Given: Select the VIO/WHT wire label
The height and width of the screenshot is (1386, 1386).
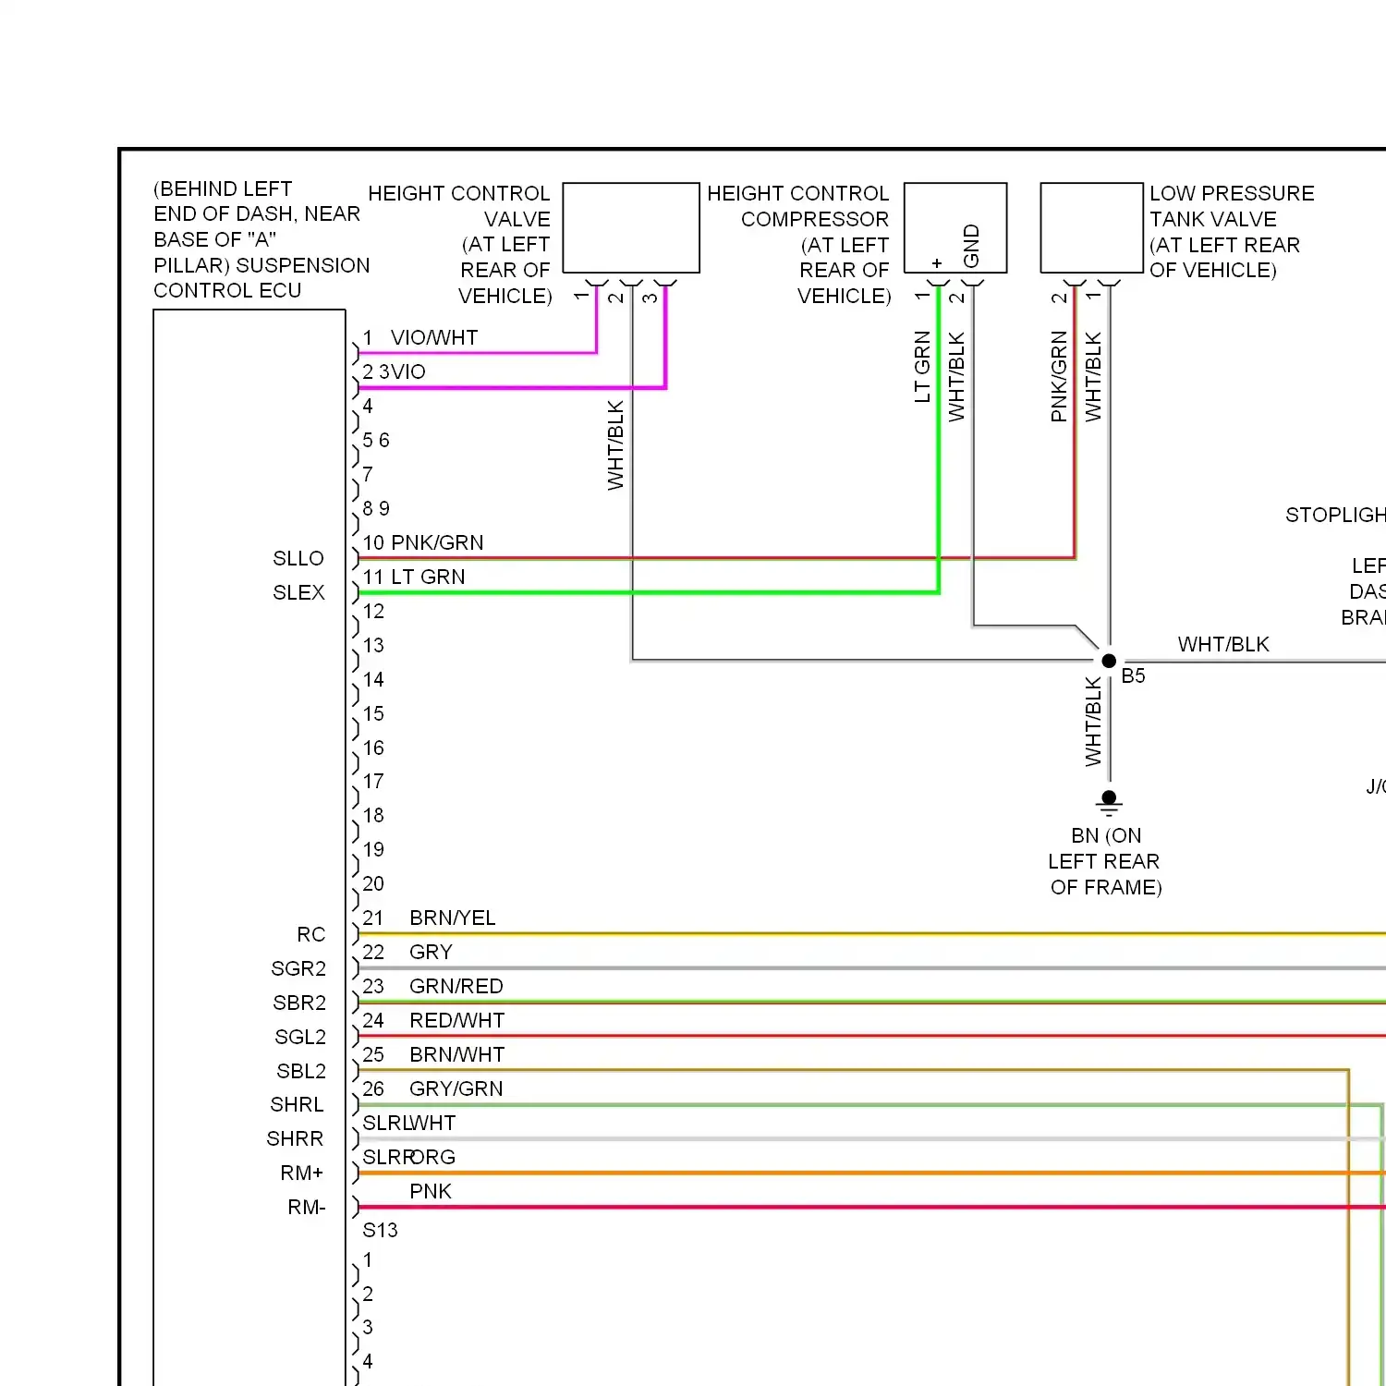Looking at the screenshot, I should 434,337.
